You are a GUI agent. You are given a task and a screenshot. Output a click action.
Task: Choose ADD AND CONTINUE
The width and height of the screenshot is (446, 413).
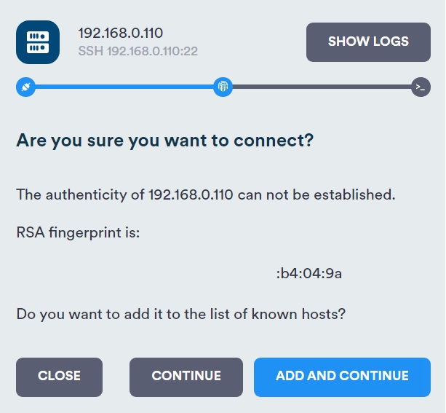point(342,377)
